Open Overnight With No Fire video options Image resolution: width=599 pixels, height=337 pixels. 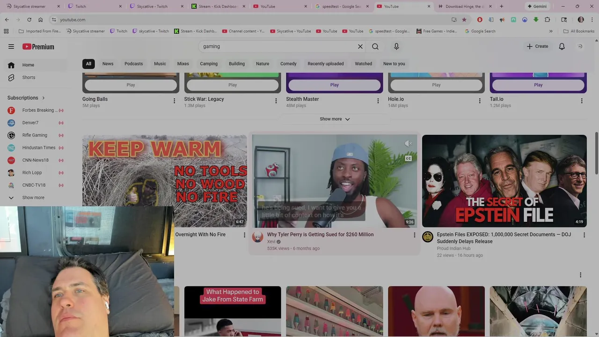click(x=244, y=235)
